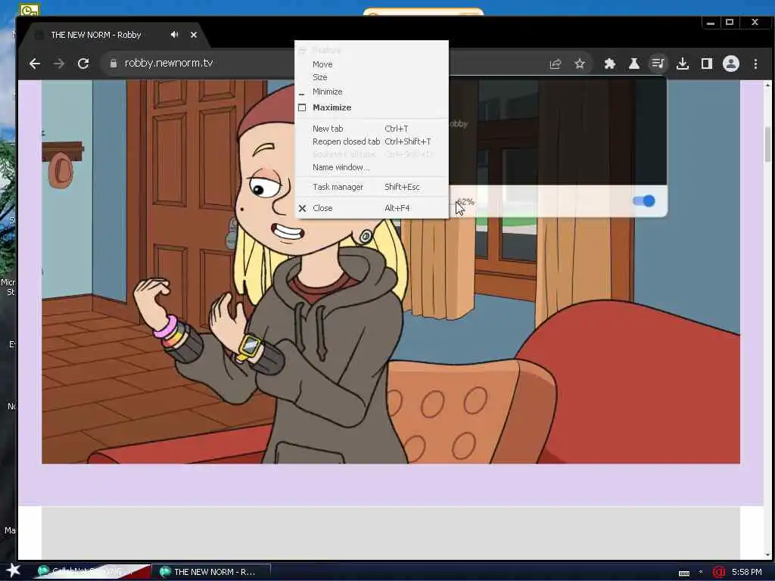Viewport: 775px width, 581px height.
Task: Toggle the side panel icon
Action: point(707,64)
